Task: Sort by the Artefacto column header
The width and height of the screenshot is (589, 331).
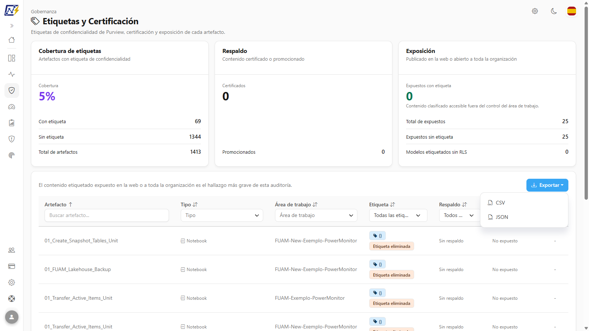Action: [x=59, y=204]
